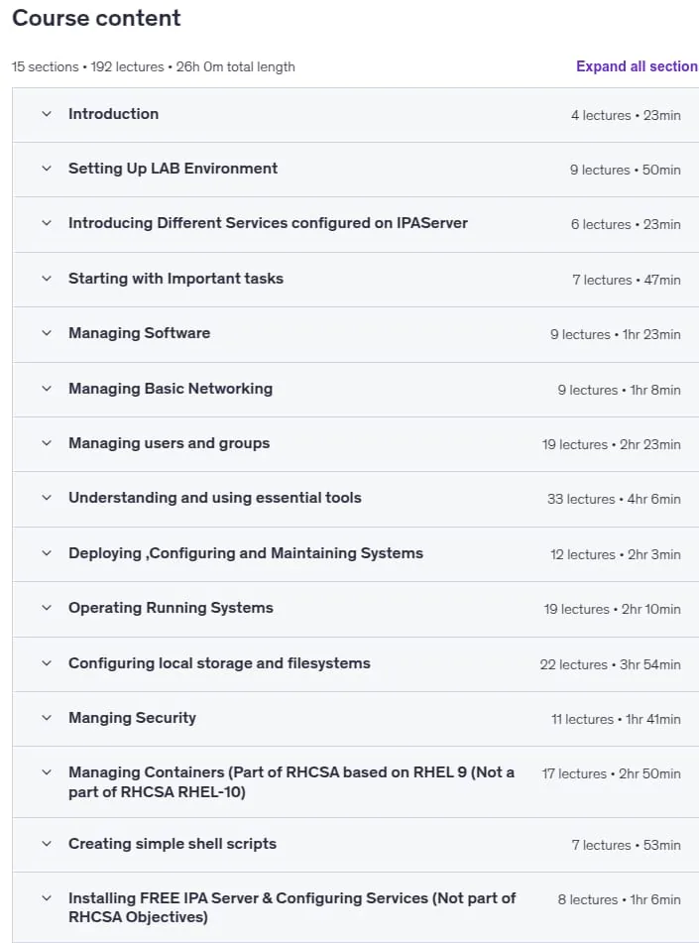This screenshot has width=699, height=943.
Task: Open Configuring local storage and filesystems section
Action: [x=219, y=663]
